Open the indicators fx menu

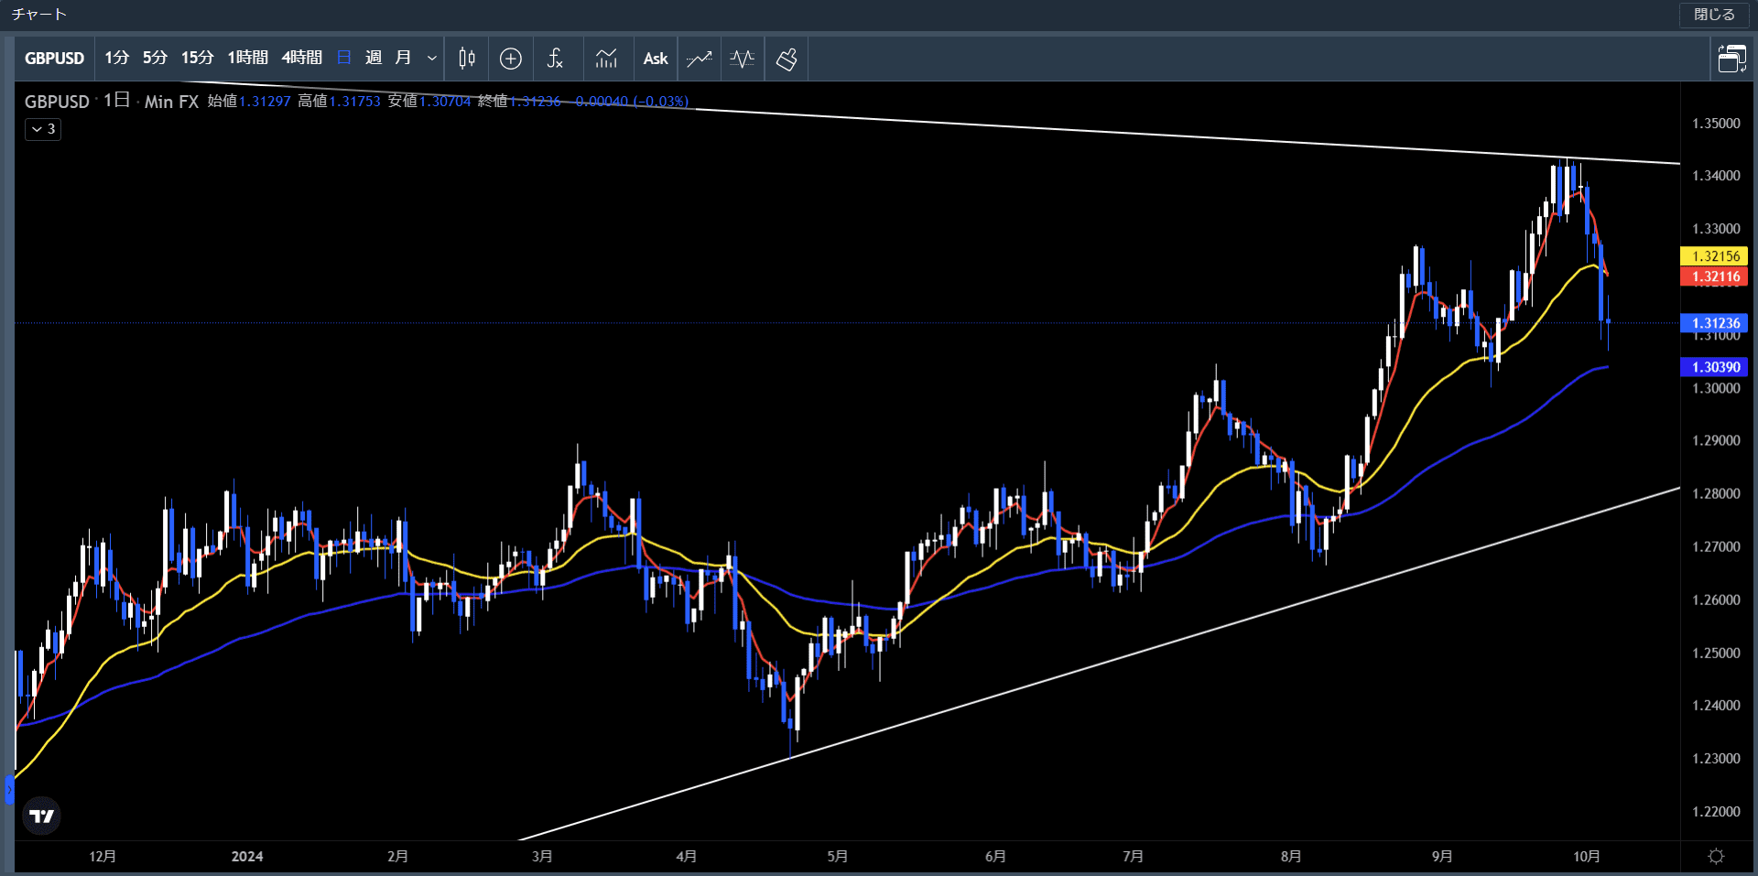coord(555,59)
